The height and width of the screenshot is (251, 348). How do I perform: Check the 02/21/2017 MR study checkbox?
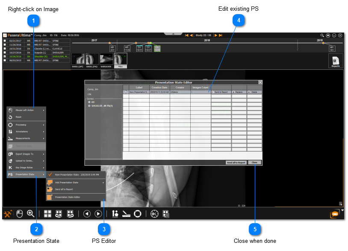tap(5, 41)
